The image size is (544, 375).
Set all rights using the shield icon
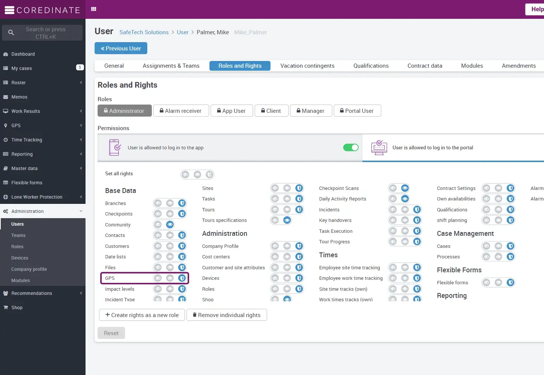point(209,175)
